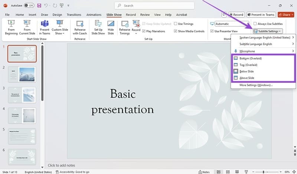
Task: Start Rehearse Timings
Action: coord(125,27)
